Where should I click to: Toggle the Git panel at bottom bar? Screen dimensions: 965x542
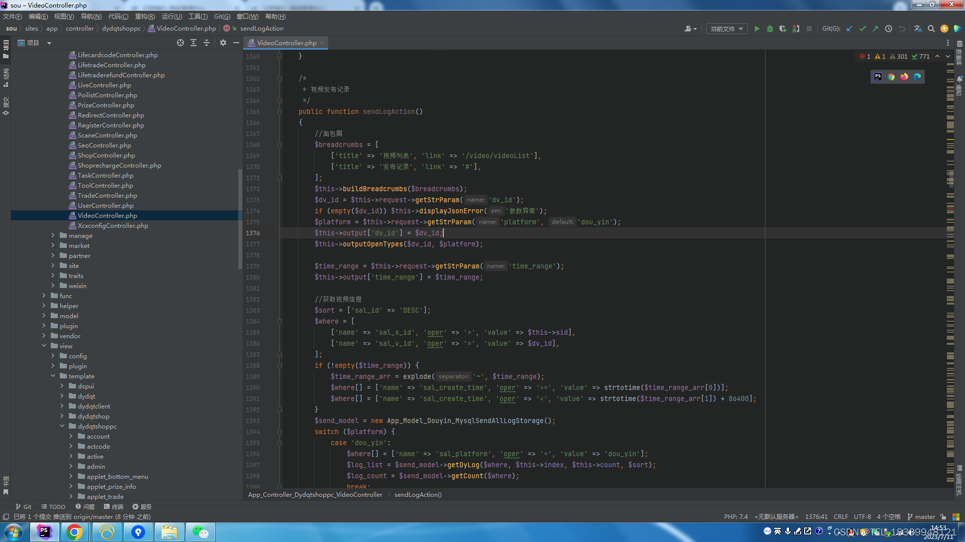click(x=24, y=506)
